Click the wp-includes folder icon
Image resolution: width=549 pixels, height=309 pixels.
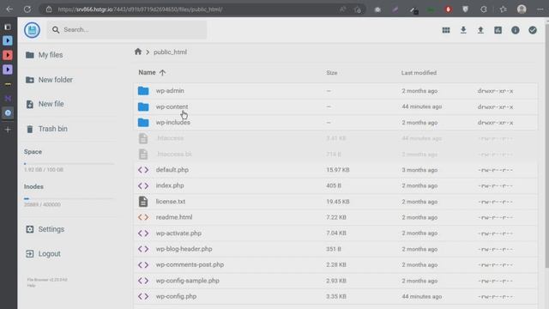(143, 122)
